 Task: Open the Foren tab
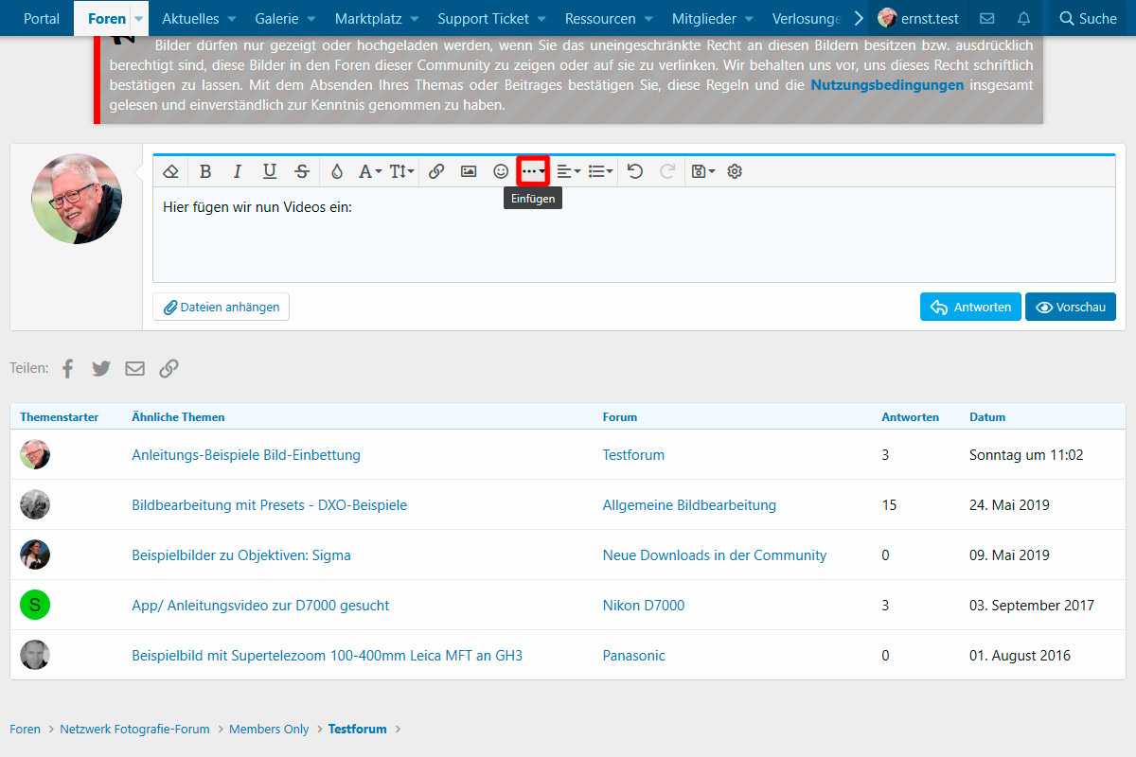pyautogui.click(x=106, y=18)
